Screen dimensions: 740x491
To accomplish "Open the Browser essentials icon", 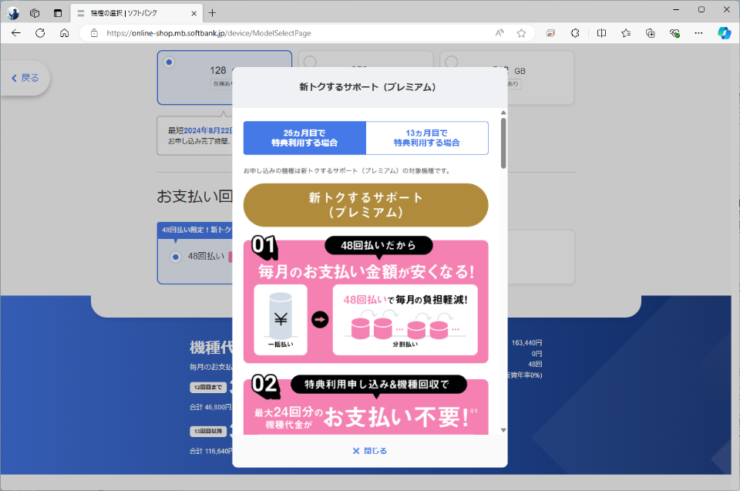I will [x=675, y=33].
